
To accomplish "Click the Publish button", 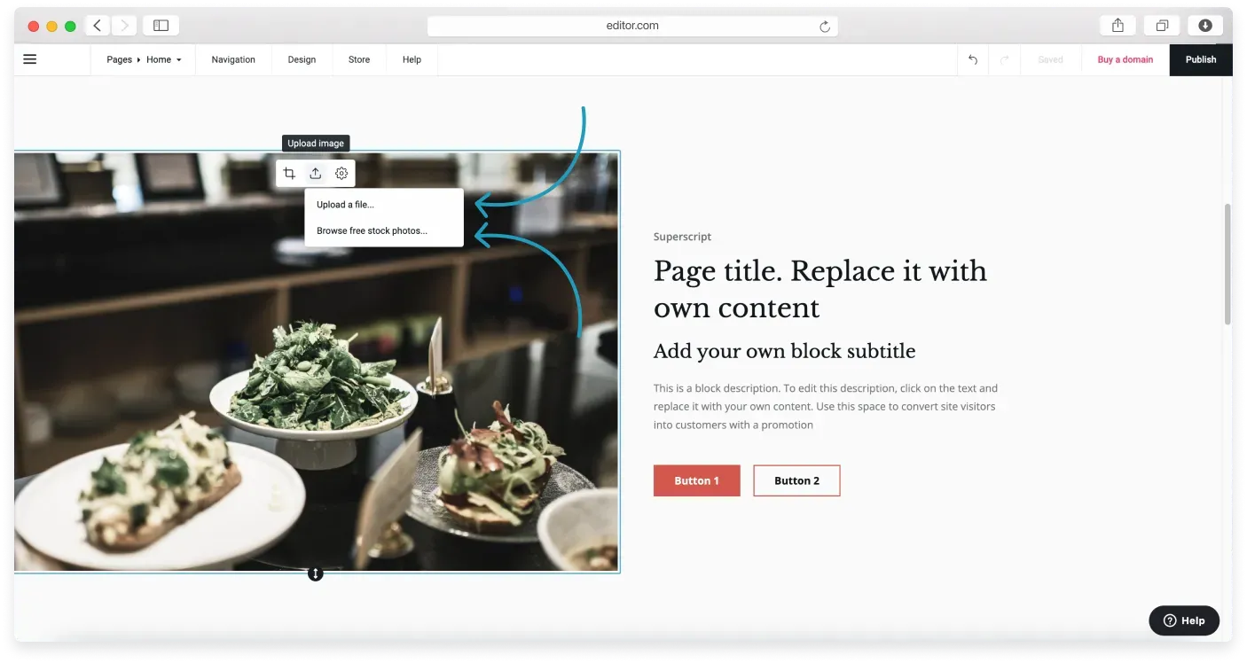I will coord(1201,59).
